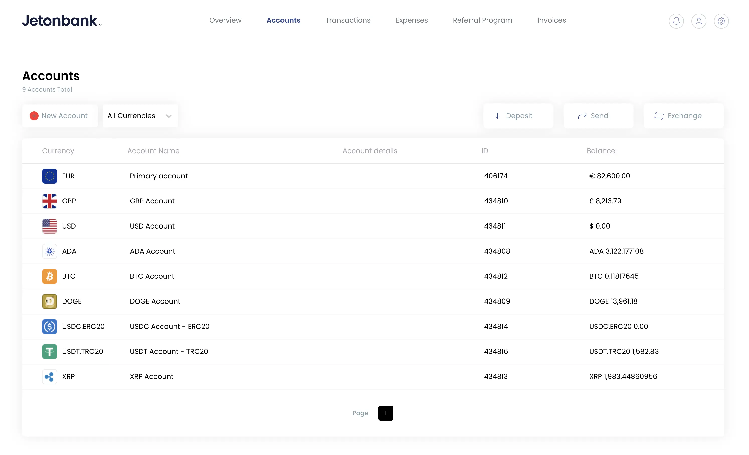Open the user profile icon
The image size is (749, 455).
(x=699, y=21)
